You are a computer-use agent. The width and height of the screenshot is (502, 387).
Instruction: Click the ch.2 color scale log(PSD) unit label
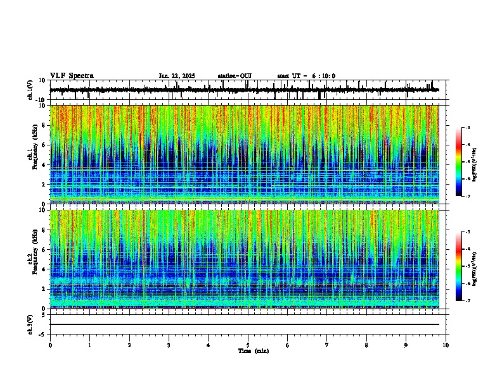[x=475, y=269]
